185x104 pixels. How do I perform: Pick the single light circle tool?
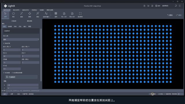click(14, 15)
